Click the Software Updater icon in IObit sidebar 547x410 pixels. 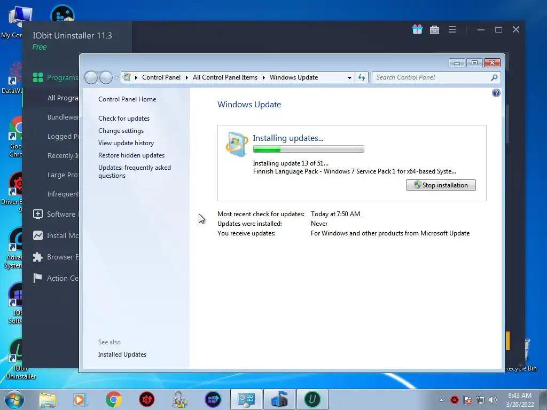pos(38,214)
